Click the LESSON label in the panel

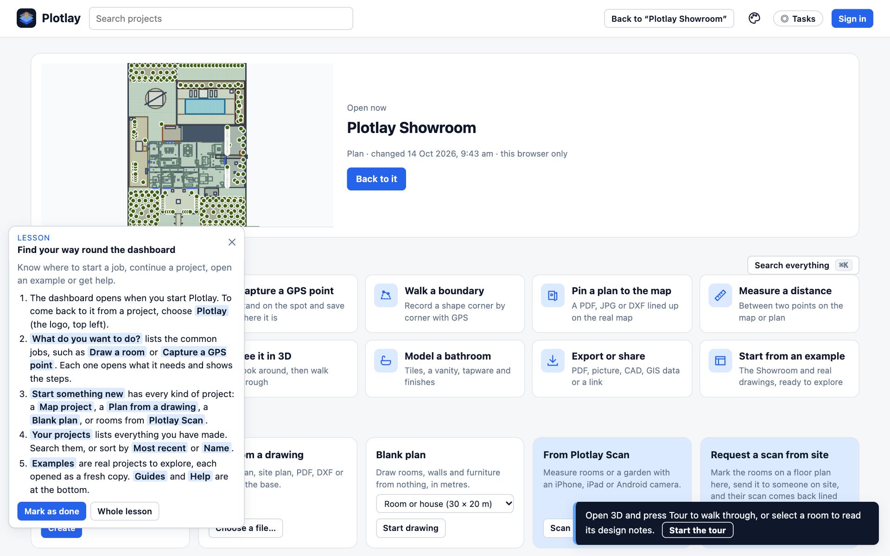point(33,238)
